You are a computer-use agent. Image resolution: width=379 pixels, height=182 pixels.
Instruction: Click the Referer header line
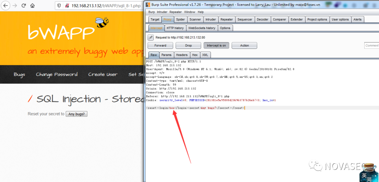coord(187,96)
